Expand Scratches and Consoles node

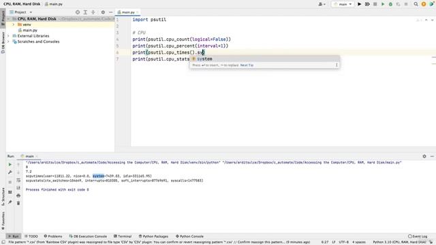click(8, 42)
